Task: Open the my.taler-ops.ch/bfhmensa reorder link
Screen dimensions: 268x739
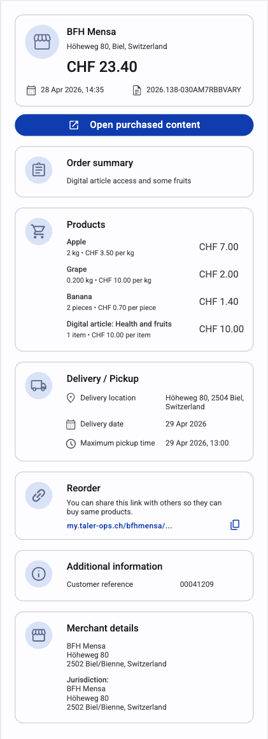Action: (x=120, y=526)
